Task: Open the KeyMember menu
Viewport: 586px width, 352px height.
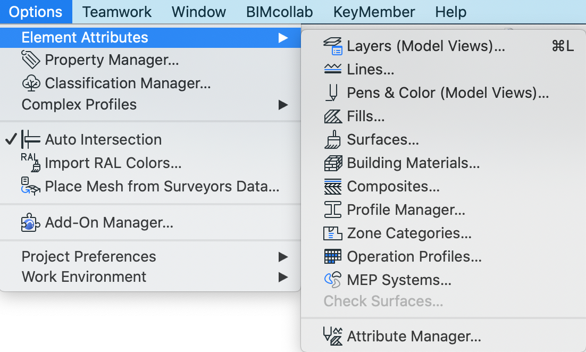Action: point(374,12)
